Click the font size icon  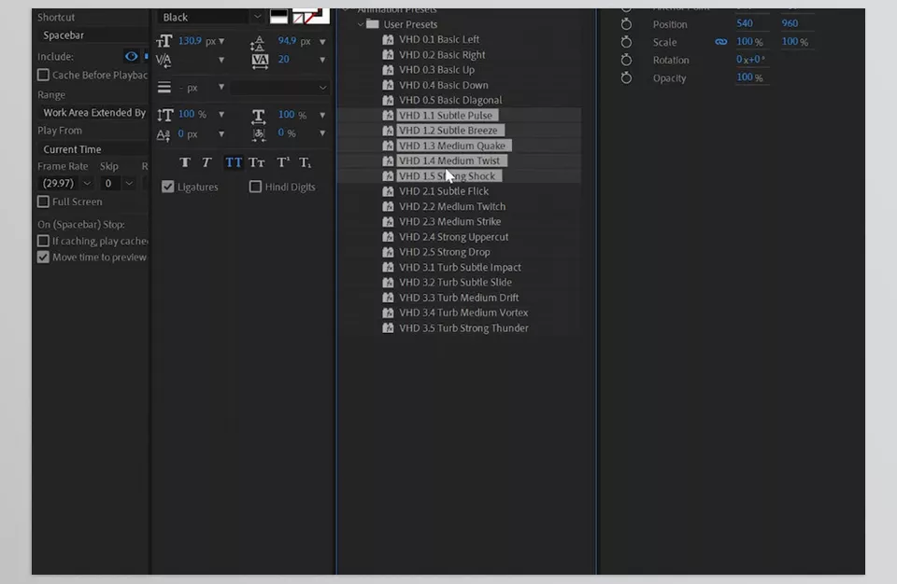point(164,41)
